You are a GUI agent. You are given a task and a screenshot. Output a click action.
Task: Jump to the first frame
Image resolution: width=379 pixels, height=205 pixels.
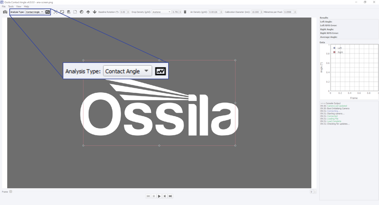point(148,196)
